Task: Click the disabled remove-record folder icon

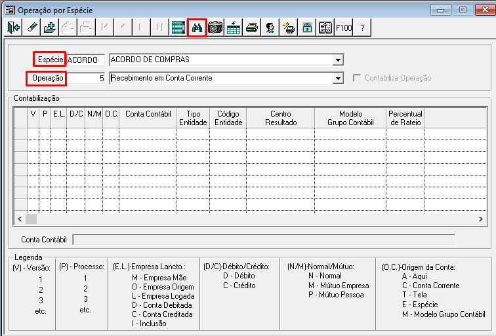Action: click(x=86, y=28)
